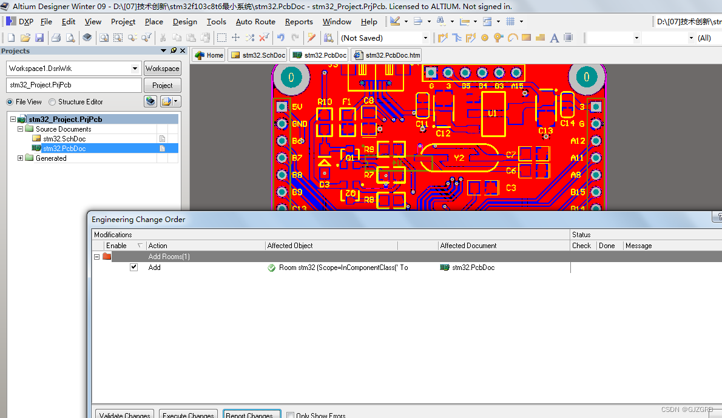Enable the Only Show Errors checkbox

[x=290, y=415]
